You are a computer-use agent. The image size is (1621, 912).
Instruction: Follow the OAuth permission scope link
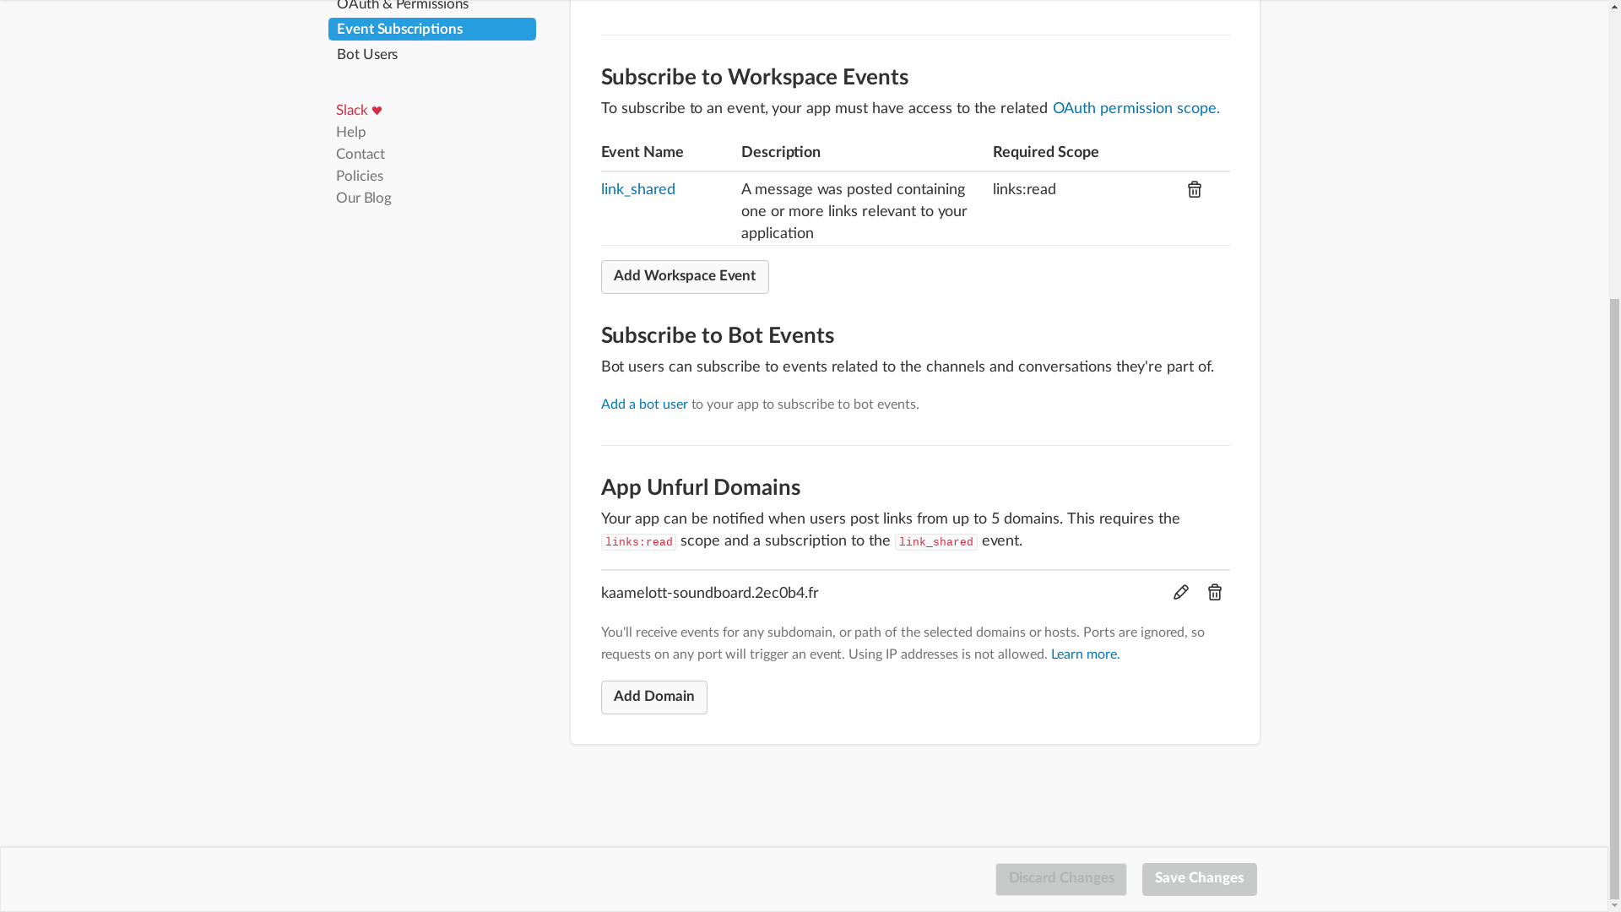pos(1135,109)
